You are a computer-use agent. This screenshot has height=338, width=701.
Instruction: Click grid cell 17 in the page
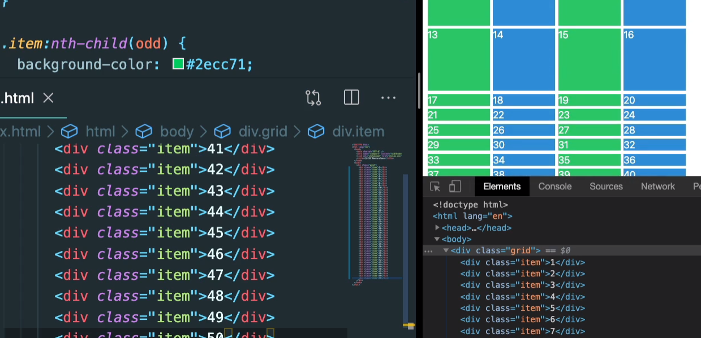459,101
